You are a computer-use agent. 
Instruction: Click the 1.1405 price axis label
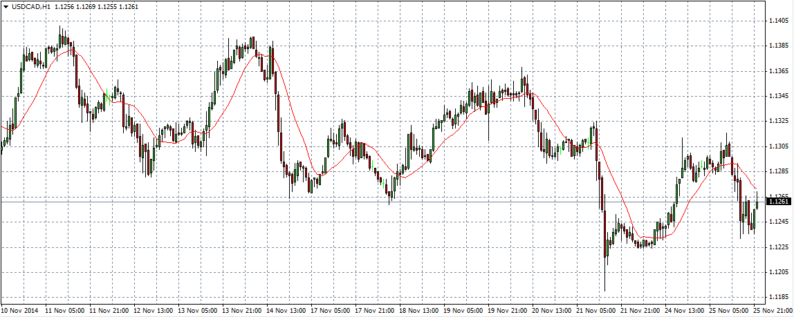(x=779, y=21)
